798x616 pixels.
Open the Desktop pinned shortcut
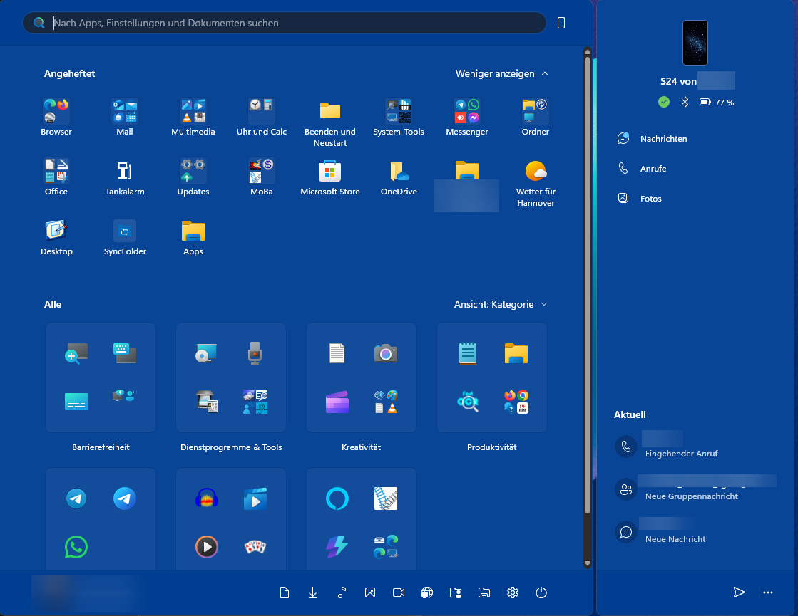[56, 237]
